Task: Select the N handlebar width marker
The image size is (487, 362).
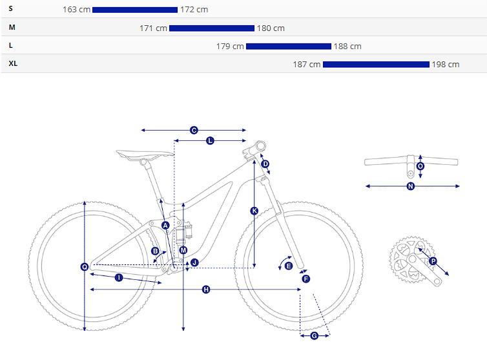Action: coord(411,186)
